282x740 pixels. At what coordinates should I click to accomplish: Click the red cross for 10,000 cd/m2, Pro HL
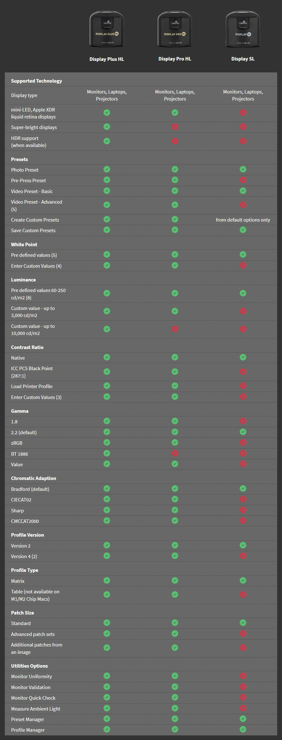pyautogui.click(x=175, y=329)
